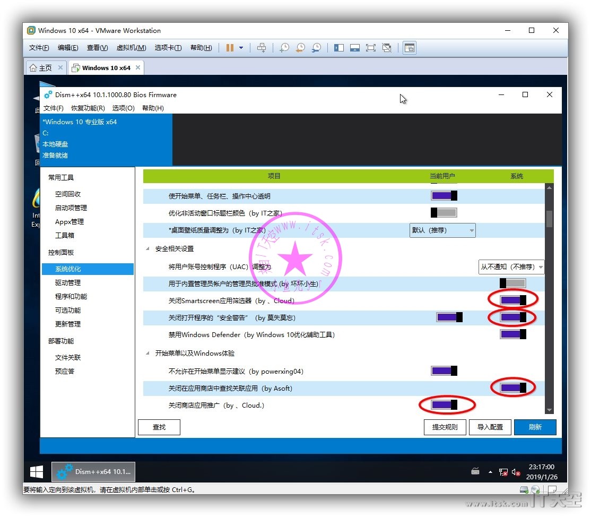Toggle 关闭打开程序的安全警告 system switch
Image resolution: width=591 pixels, height=517 pixels.
(x=513, y=317)
